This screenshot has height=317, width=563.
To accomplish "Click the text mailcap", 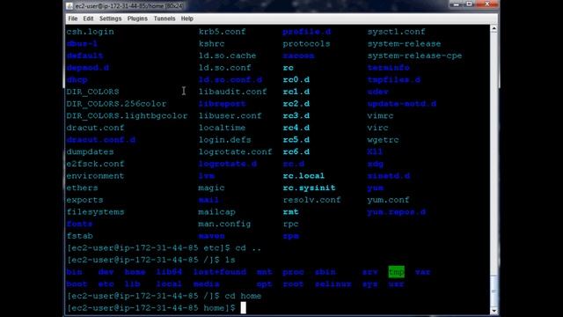I will click(217, 212).
